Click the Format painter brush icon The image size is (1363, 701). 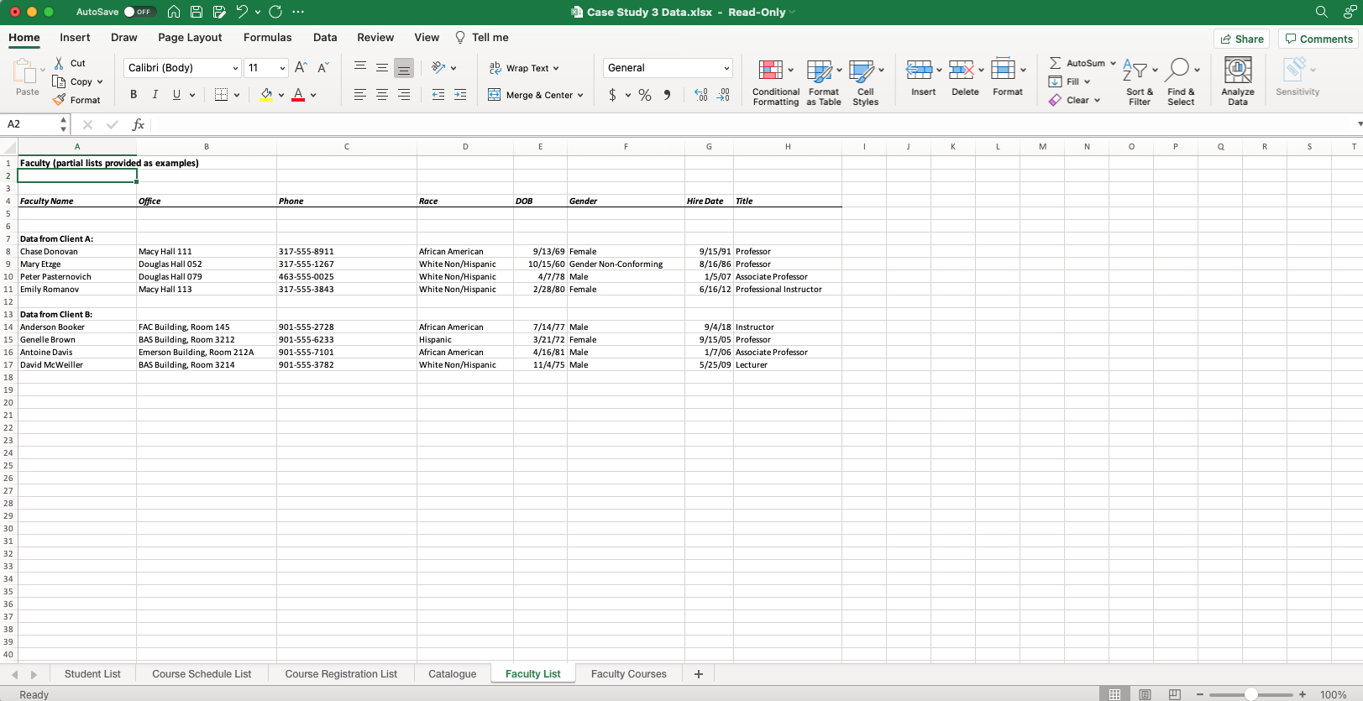(59, 100)
